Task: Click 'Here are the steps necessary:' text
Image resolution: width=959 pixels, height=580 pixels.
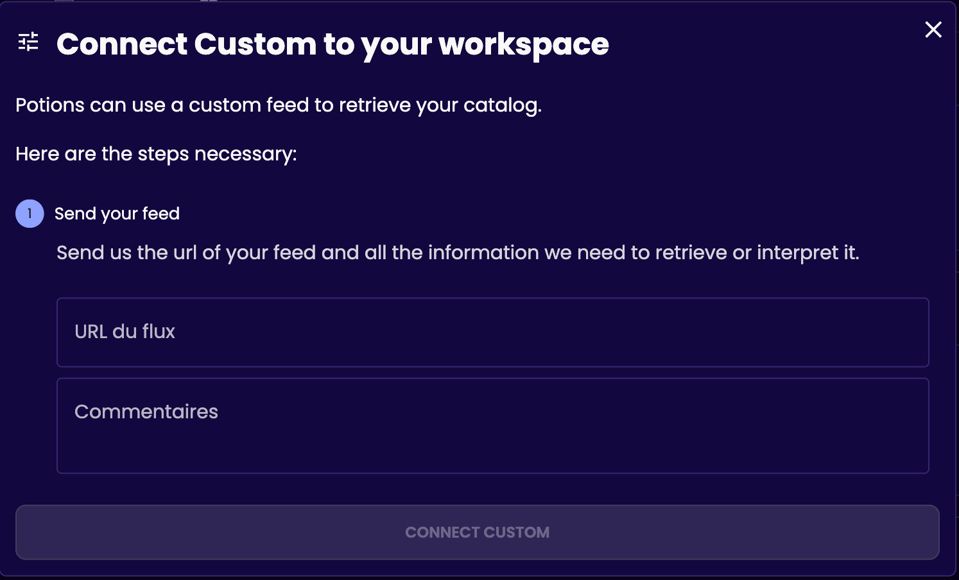Action: click(x=156, y=154)
